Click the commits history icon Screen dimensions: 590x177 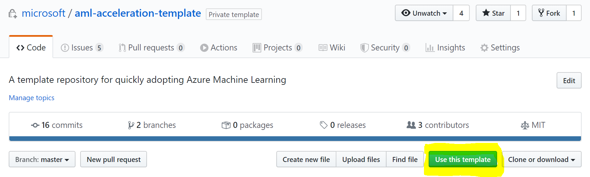click(35, 125)
